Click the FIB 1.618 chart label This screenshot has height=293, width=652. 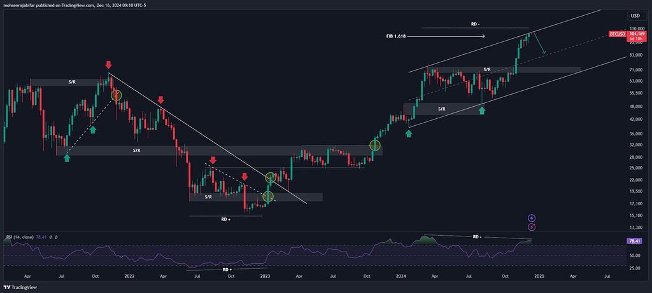point(396,36)
